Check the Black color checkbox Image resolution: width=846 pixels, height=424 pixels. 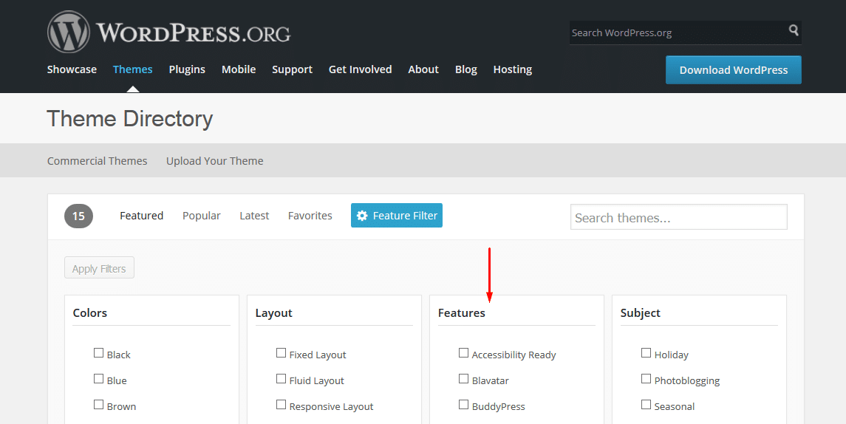pyautogui.click(x=98, y=353)
